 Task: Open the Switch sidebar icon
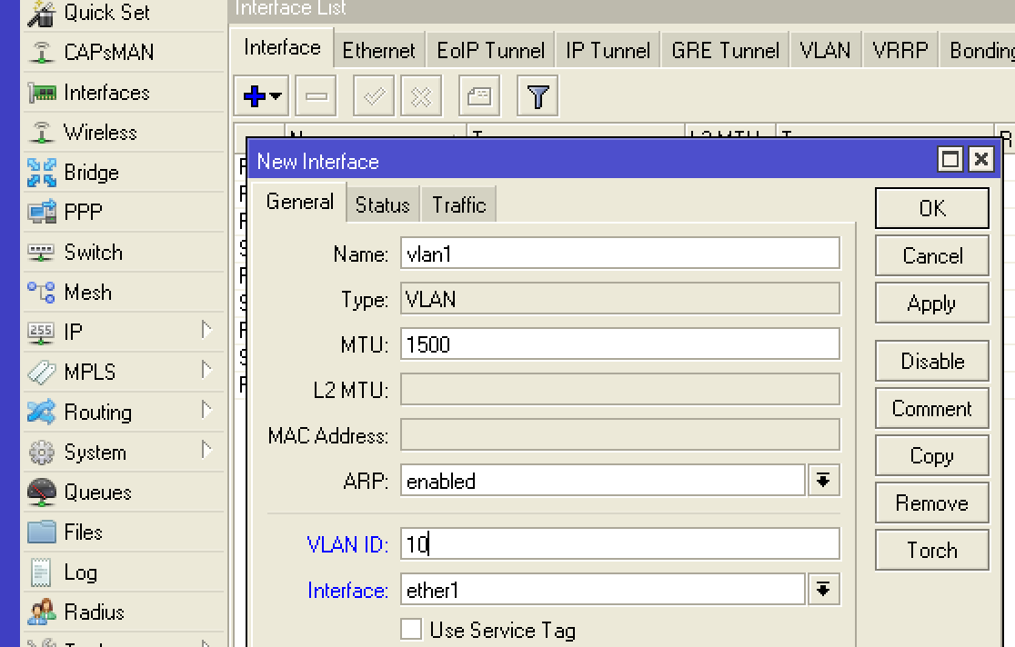tap(42, 253)
